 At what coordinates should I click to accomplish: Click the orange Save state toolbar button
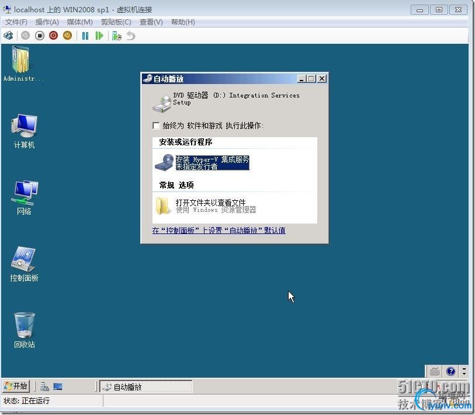click(x=68, y=36)
